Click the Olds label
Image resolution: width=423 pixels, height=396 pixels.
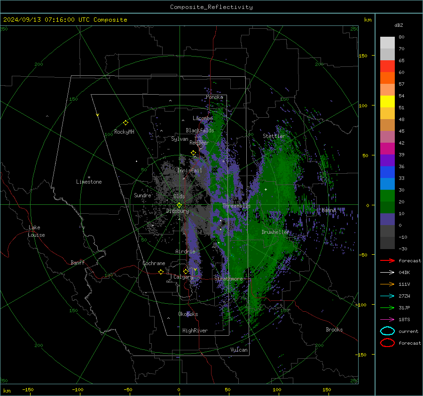[x=179, y=196]
